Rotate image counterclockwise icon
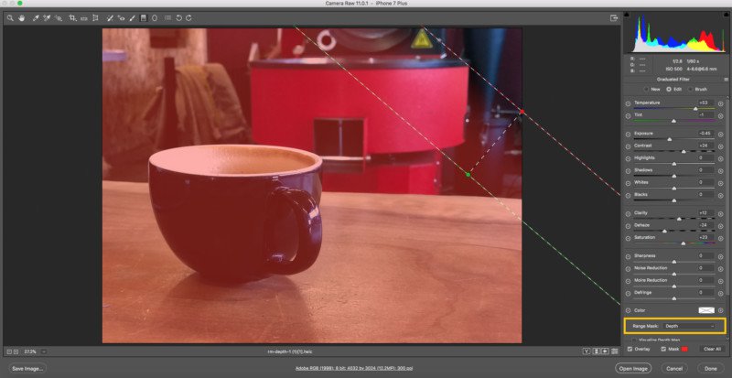This screenshot has width=732, height=378. 178,18
